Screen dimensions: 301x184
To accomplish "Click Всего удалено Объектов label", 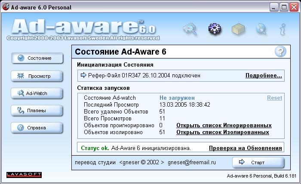I will pos(116,111).
